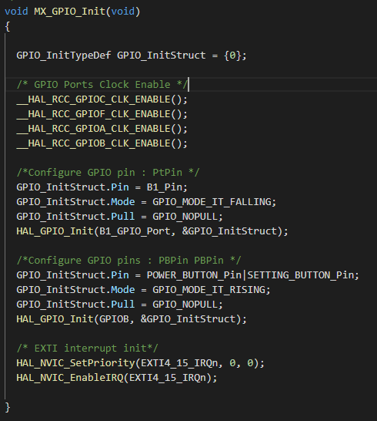Click the MX_GPIO_Init function name
Image resolution: width=377 pixels, height=421 pixels.
click(x=70, y=12)
